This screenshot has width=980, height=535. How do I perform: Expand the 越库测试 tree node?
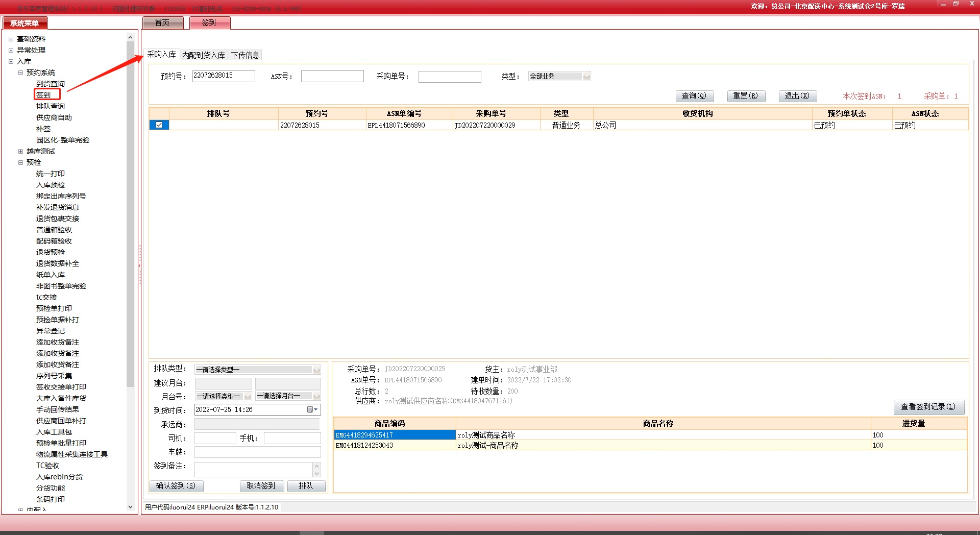pos(20,151)
